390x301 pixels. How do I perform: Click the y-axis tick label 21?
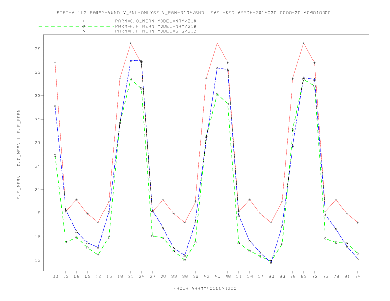pos(37,190)
